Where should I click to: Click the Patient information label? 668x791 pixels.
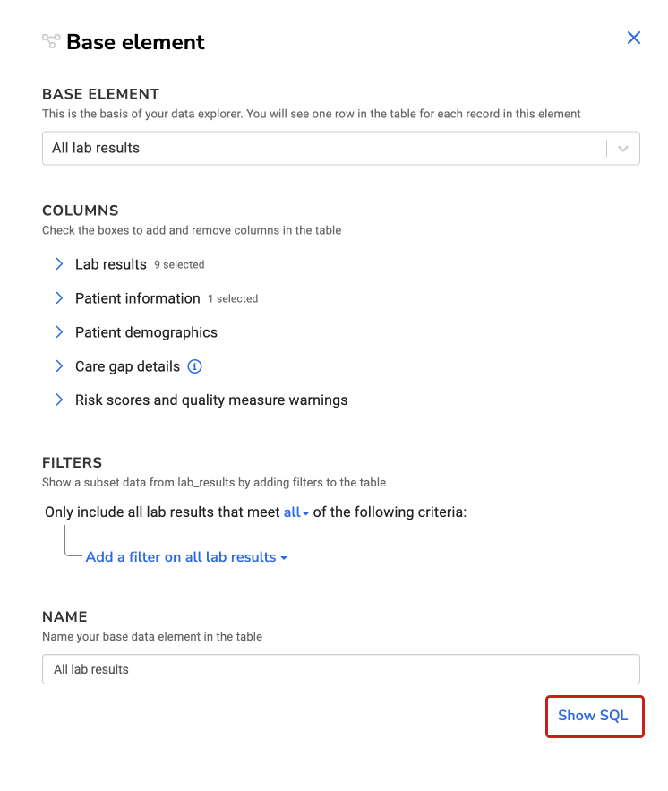pos(138,298)
